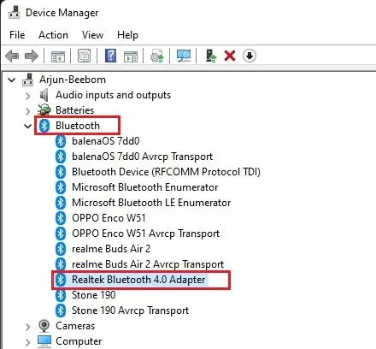376x349 pixels.
Task: Select the Arjun-Beebom computer name
Action: [73, 80]
